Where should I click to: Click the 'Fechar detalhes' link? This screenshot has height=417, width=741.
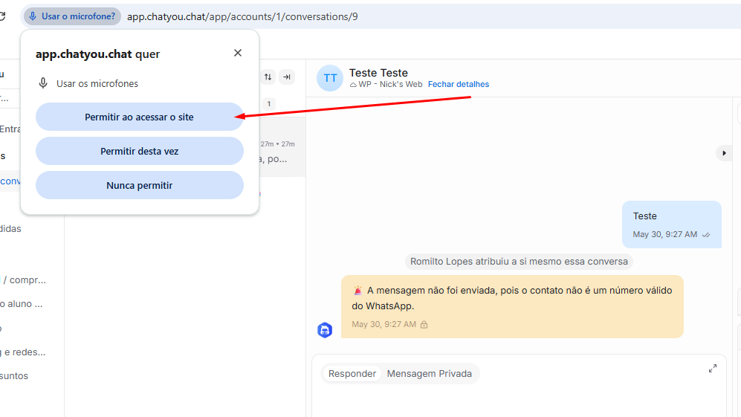[458, 84]
